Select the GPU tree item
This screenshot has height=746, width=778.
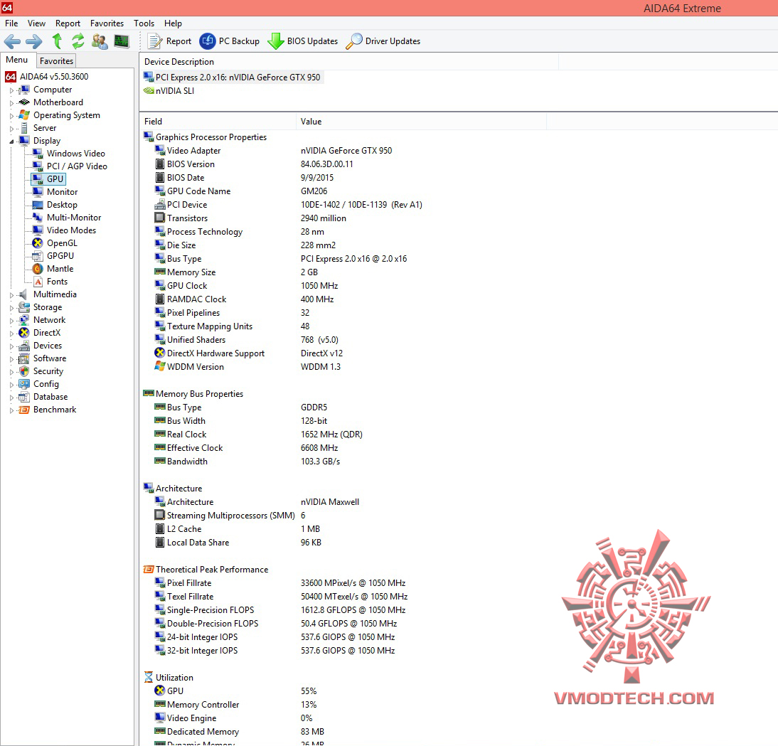[x=55, y=179]
